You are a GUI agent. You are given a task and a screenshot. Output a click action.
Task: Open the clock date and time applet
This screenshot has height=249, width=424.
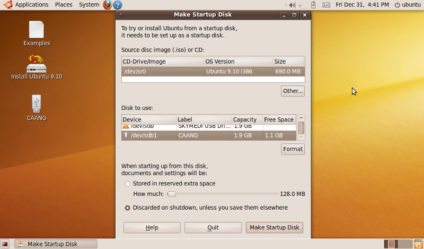click(362, 5)
